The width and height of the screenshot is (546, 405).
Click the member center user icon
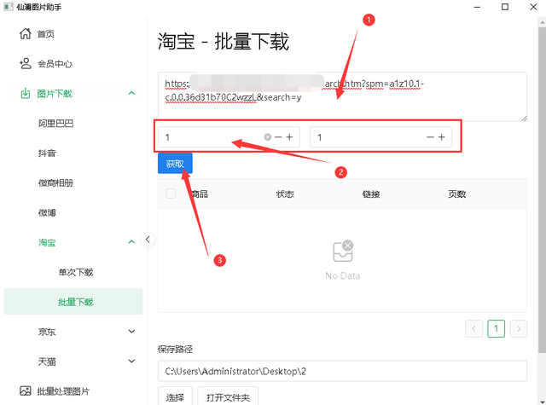(x=26, y=64)
